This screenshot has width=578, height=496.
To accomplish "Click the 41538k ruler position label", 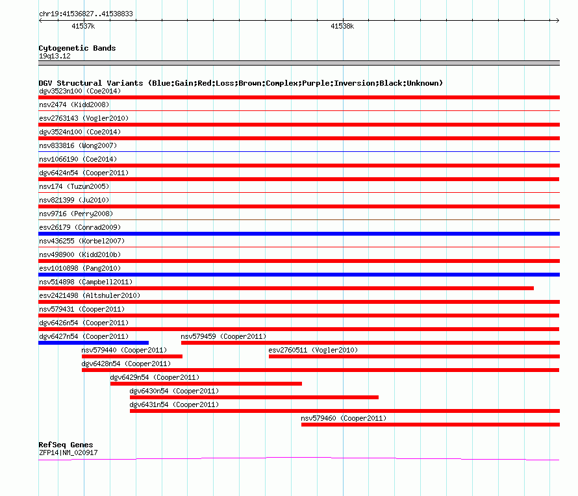I will pyautogui.click(x=342, y=26).
